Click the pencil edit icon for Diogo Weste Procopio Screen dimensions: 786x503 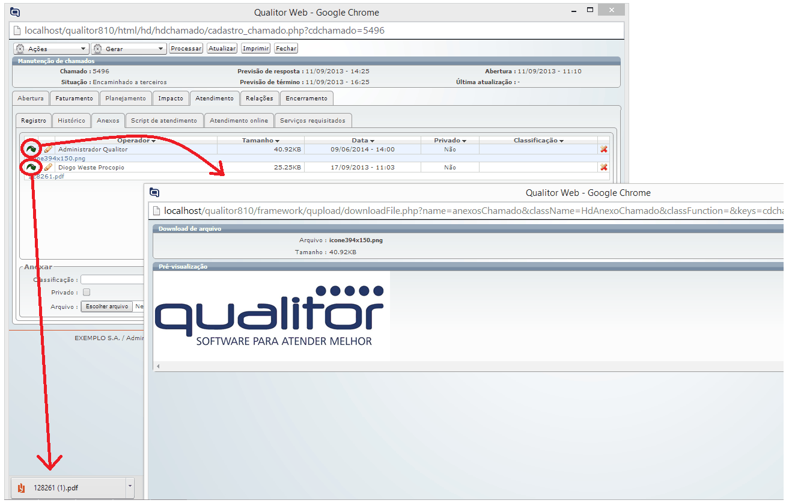(x=49, y=167)
